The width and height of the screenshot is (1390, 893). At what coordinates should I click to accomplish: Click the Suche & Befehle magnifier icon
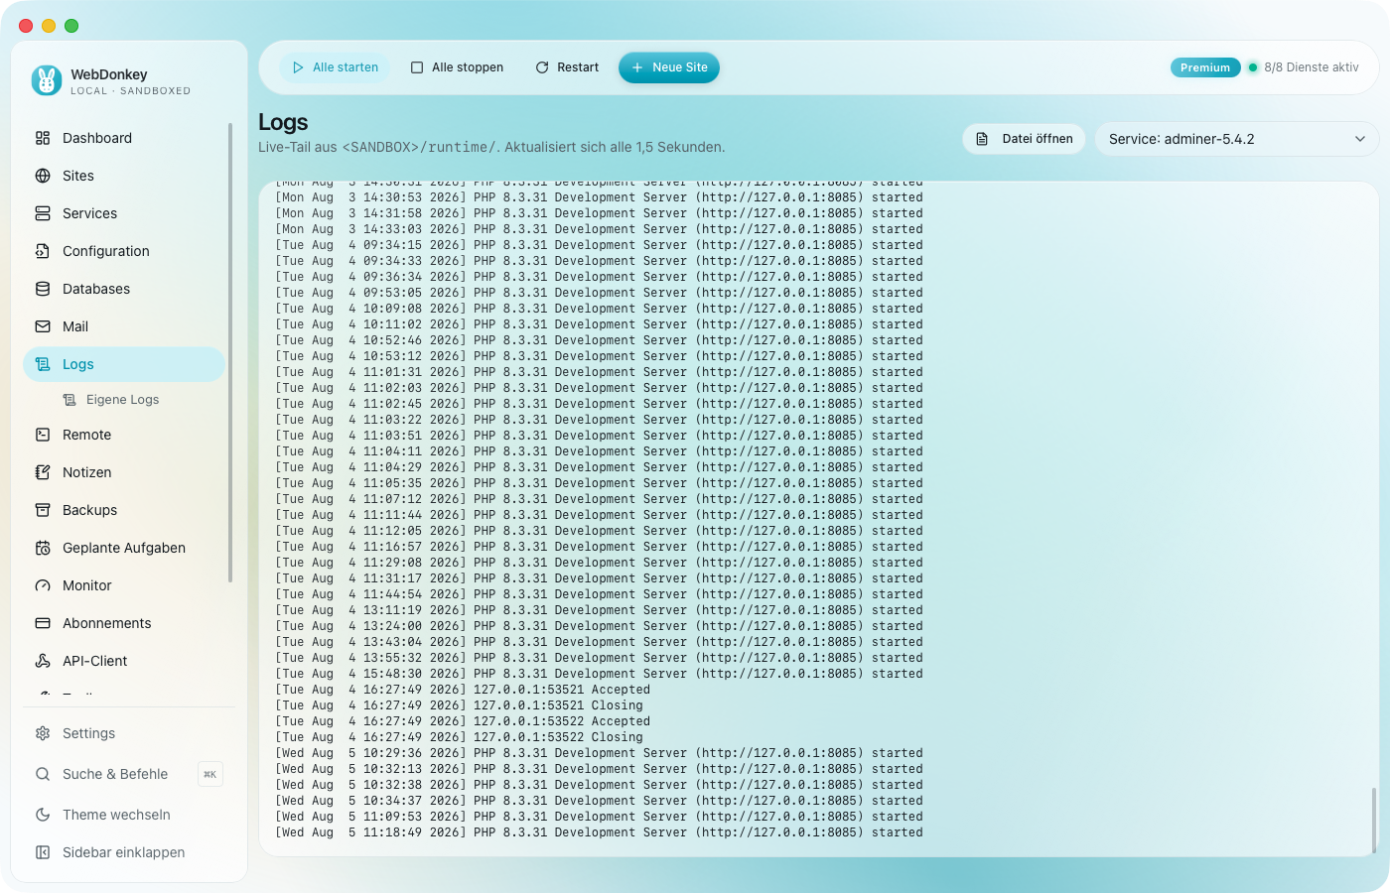pyautogui.click(x=43, y=774)
